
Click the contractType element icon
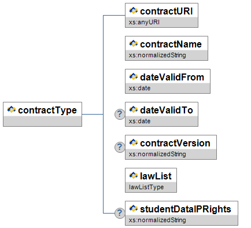(x=12, y=109)
